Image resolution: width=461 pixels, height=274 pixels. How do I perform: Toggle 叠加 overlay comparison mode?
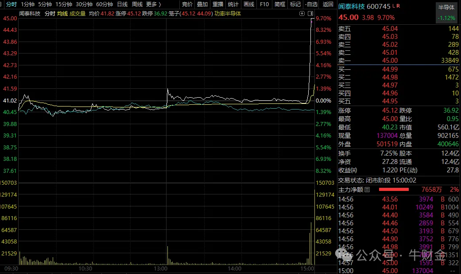202,4
